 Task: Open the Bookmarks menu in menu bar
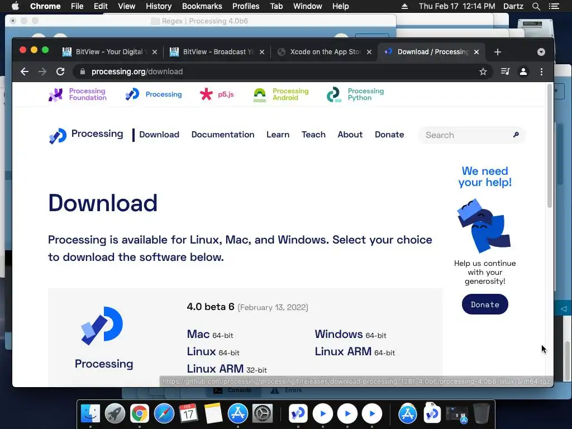pyautogui.click(x=202, y=6)
